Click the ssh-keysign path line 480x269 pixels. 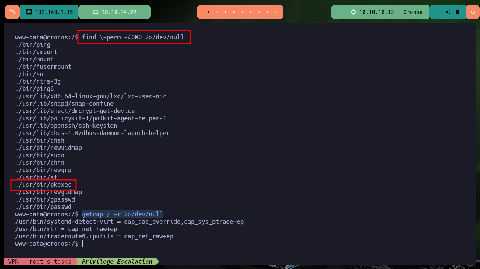tap(66, 126)
